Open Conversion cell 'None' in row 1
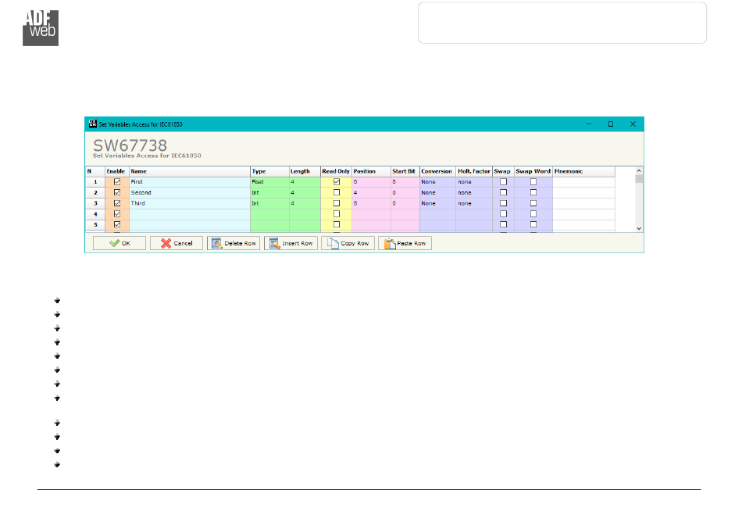This screenshot has width=742, height=515. click(437, 182)
